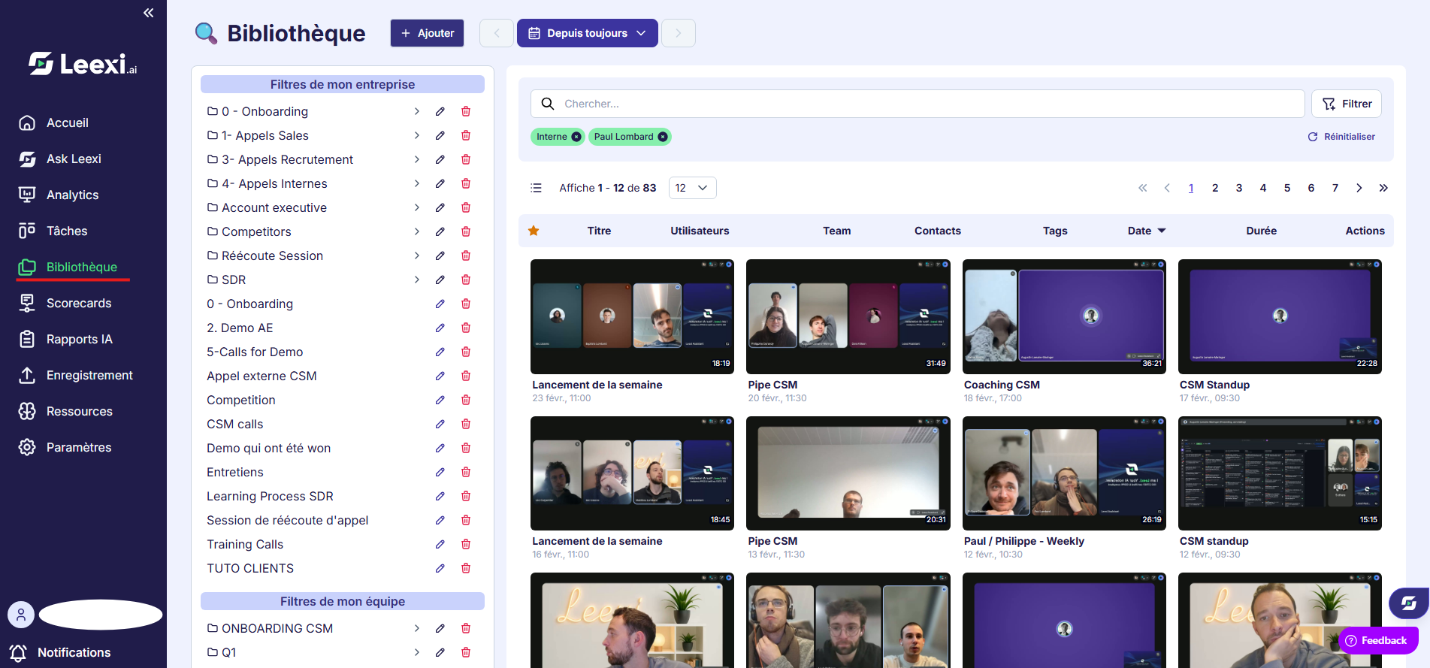The image size is (1430, 668).
Task: Go to Scorecards in the sidebar
Action: click(x=79, y=303)
